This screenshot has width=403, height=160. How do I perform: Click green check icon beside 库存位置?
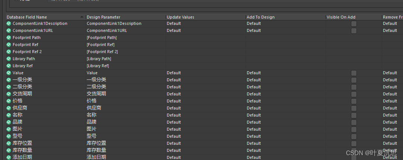pos(9,143)
